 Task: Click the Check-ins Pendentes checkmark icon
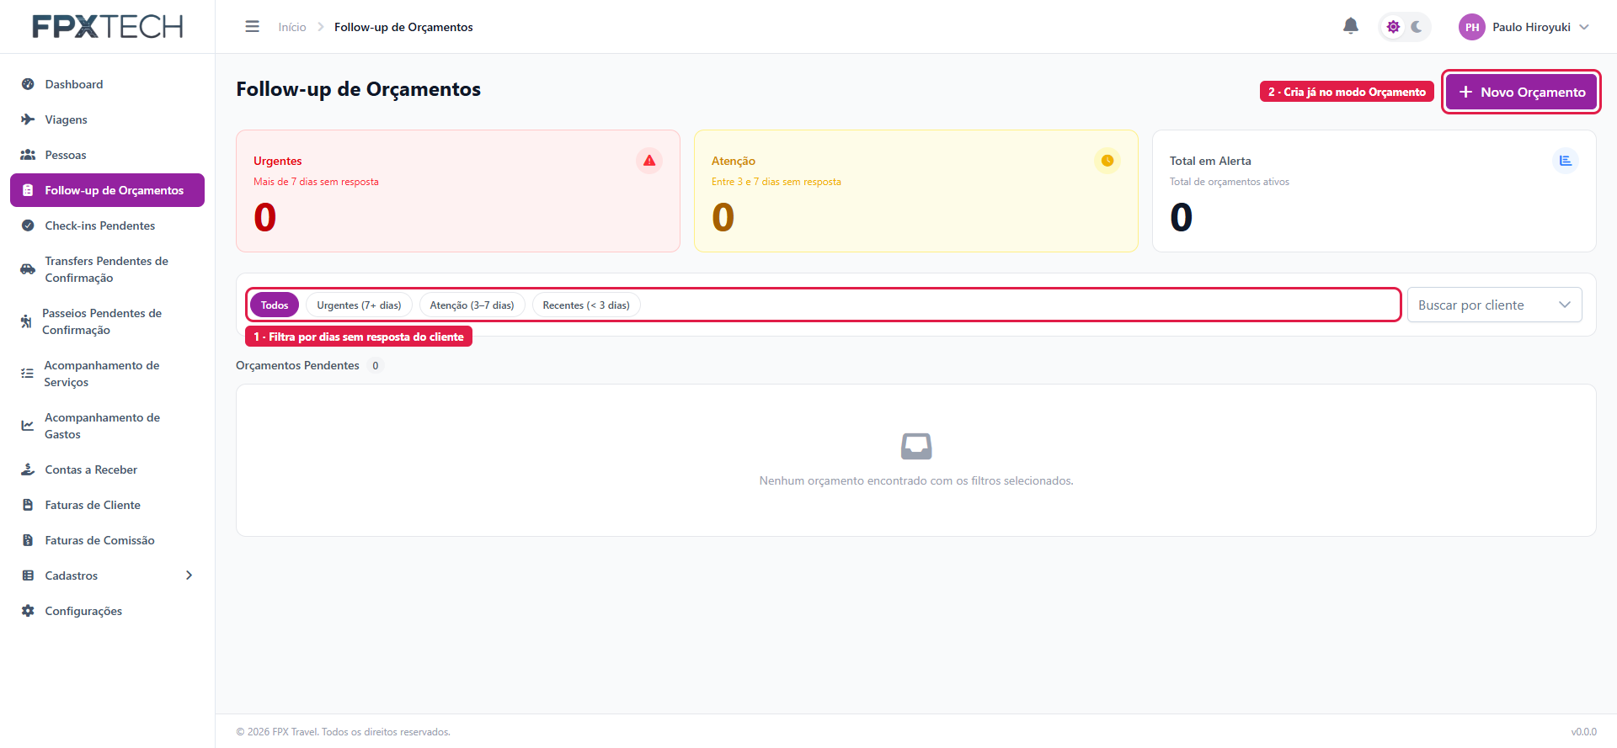point(28,225)
